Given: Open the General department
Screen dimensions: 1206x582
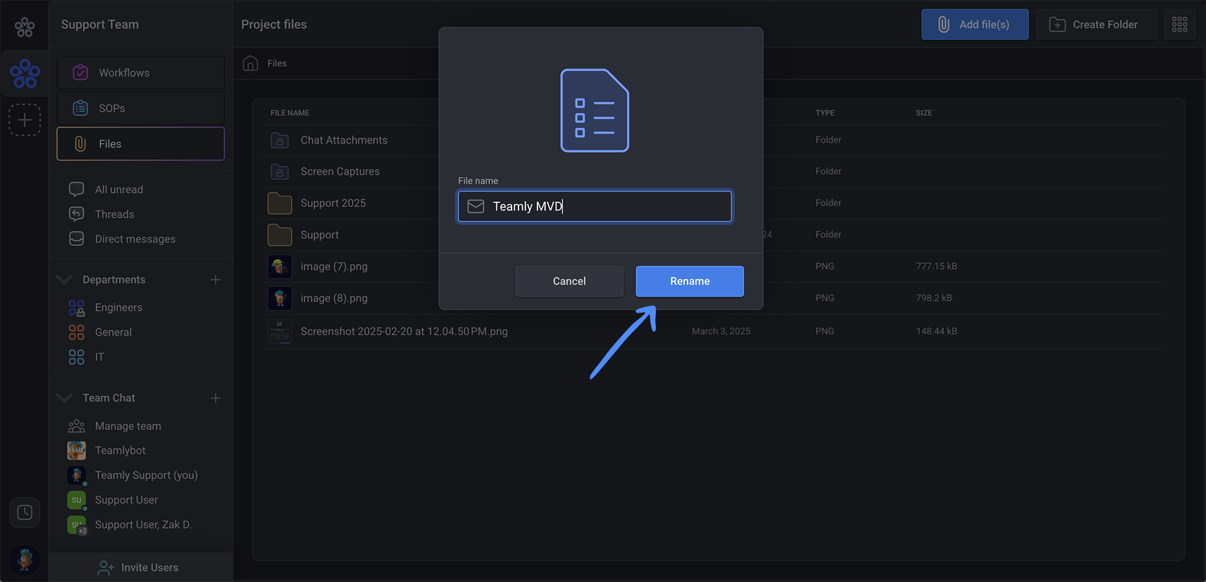Looking at the screenshot, I should [113, 332].
